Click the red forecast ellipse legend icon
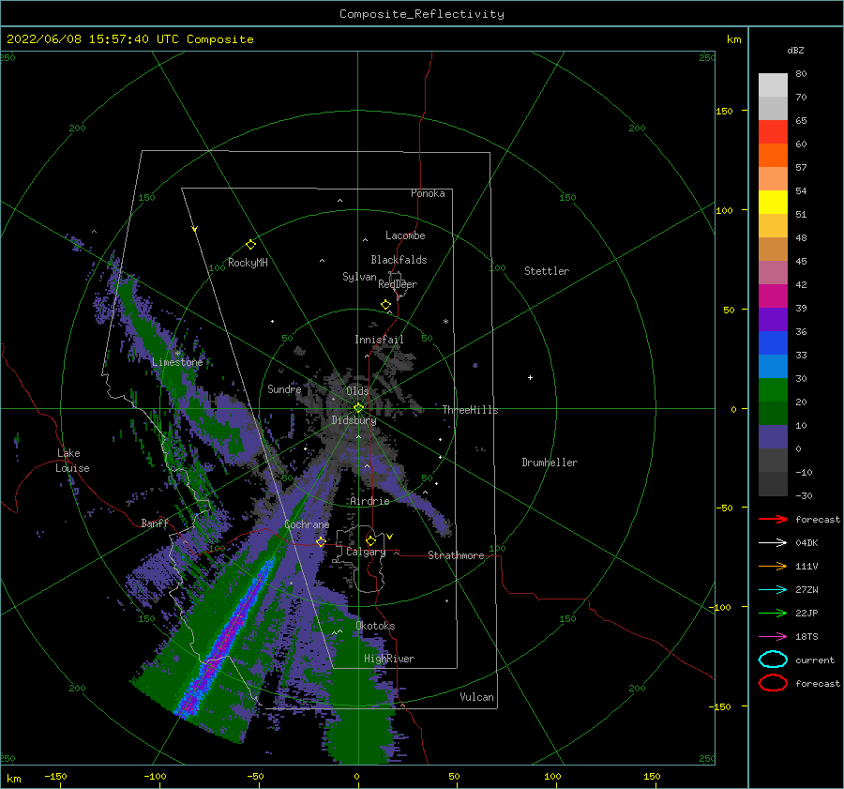 coord(773,683)
